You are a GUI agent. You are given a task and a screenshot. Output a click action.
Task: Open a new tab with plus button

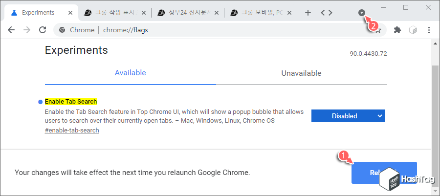tap(308, 13)
